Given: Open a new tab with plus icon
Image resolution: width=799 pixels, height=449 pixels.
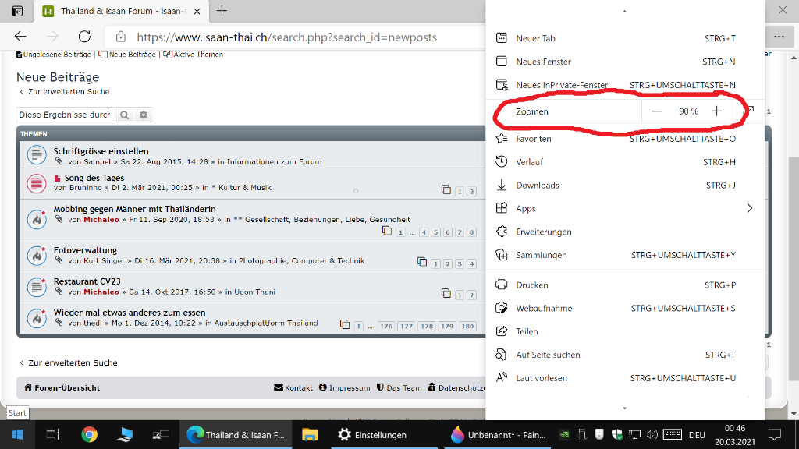Looking at the screenshot, I should (222, 11).
